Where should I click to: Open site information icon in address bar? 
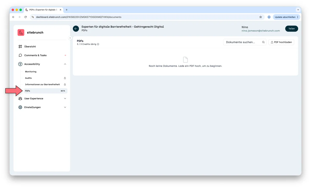pyautogui.click(x=33, y=17)
